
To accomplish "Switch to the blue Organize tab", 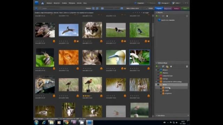I will coord(159,8).
